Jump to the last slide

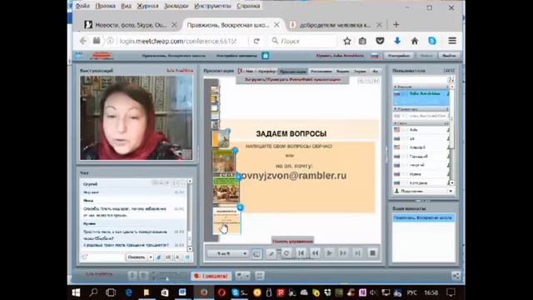click(x=357, y=253)
